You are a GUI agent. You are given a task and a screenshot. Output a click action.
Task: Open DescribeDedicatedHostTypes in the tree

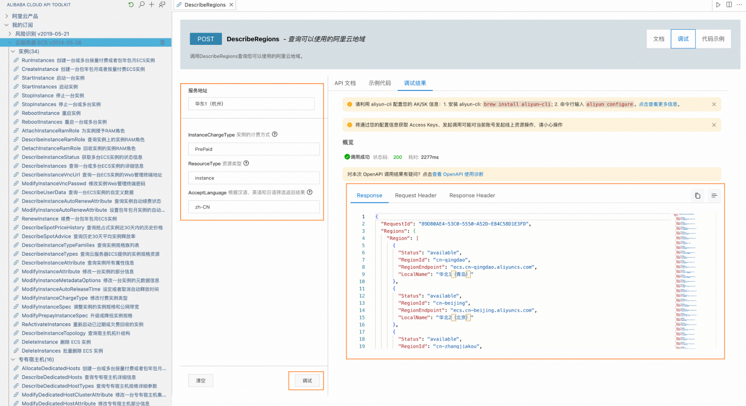89,386
